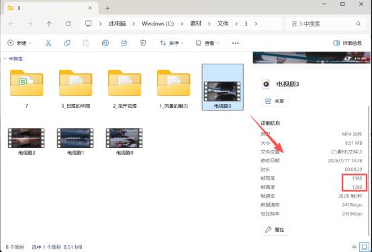372x252 pixels.
Task: Refresh the current folder view
Action: pyautogui.click(x=68, y=23)
